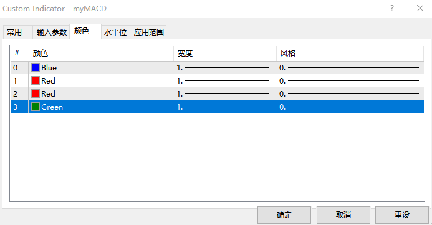Select row number 3 cell

tap(19, 107)
